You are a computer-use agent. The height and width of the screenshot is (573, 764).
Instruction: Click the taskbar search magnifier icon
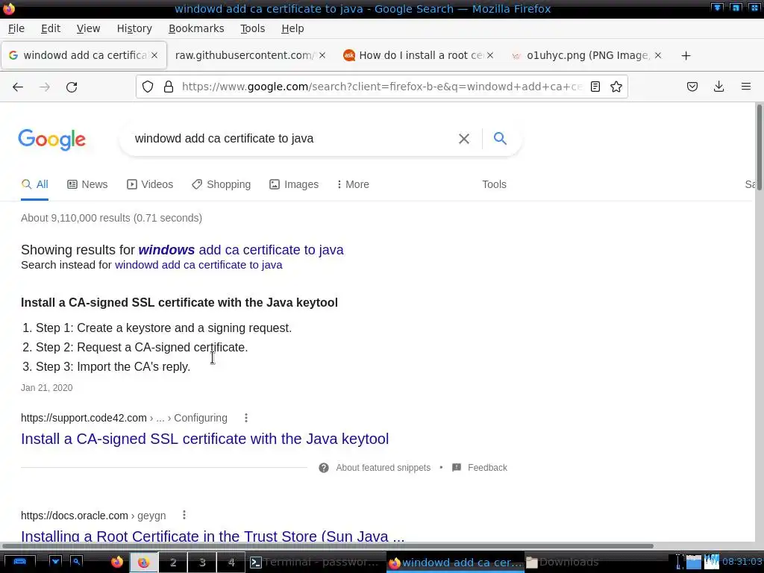[77, 562]
